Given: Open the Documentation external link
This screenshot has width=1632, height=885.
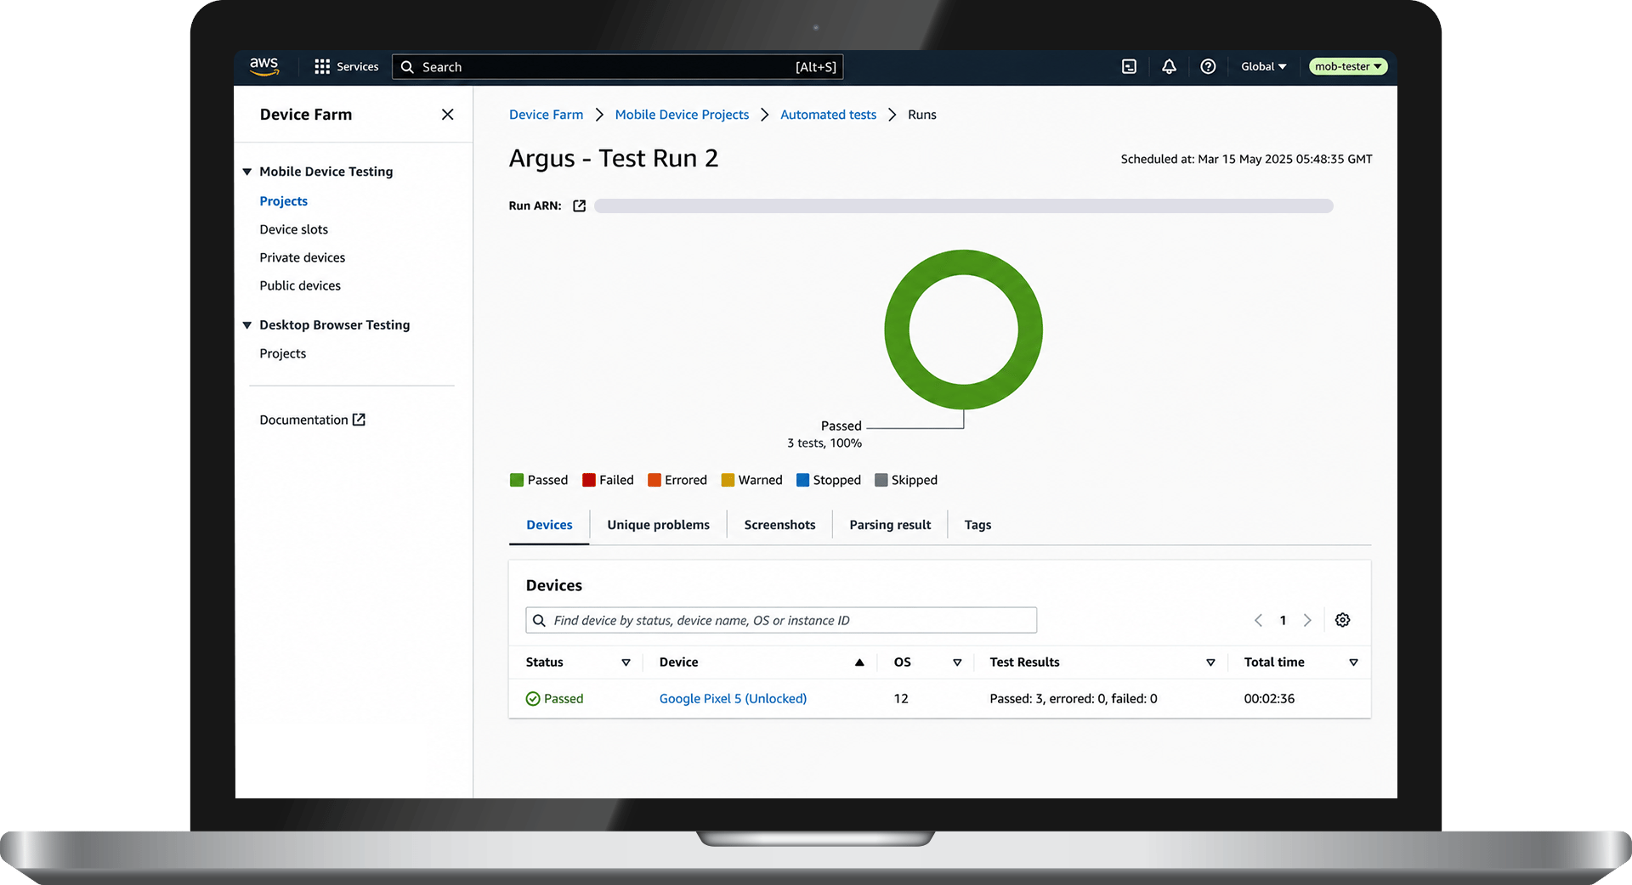Looking at the screenshot, I should tap(312, 420).
